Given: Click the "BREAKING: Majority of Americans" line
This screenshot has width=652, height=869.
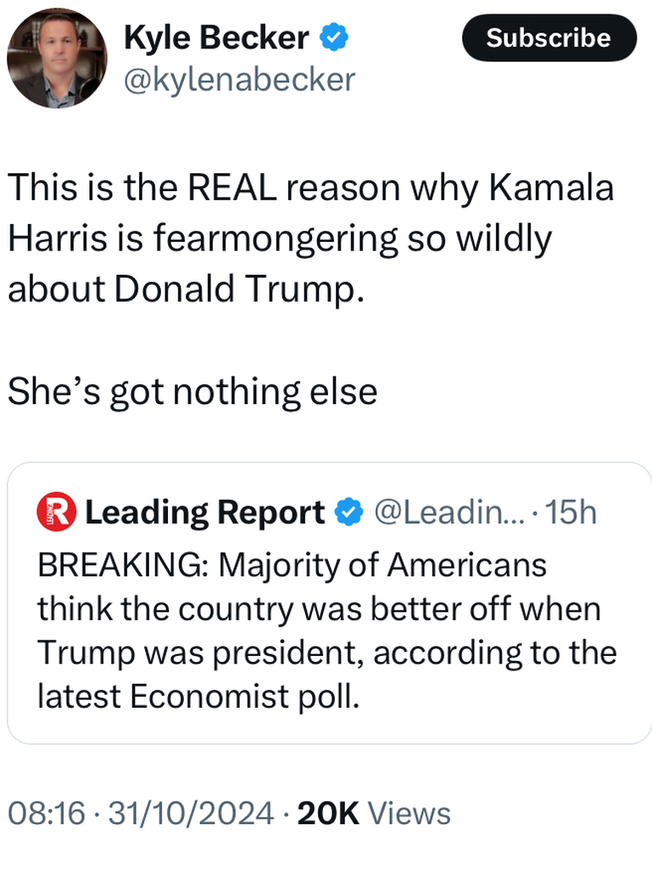Looking at the screenshot, I should (x=292, y=565).
